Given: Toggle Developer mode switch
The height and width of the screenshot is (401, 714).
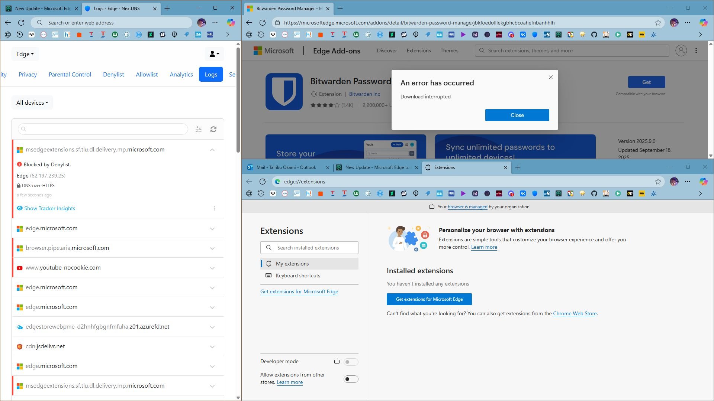Looking at the screenshot, I should (351, 362).
